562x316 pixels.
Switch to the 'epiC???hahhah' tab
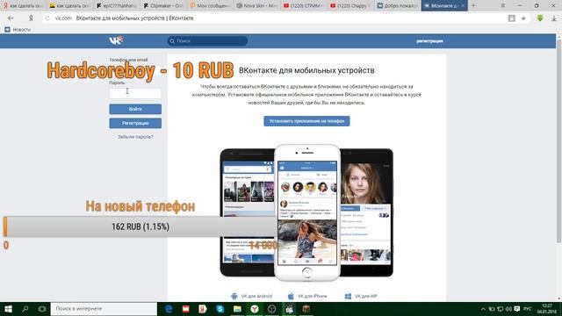coord(117,6)
